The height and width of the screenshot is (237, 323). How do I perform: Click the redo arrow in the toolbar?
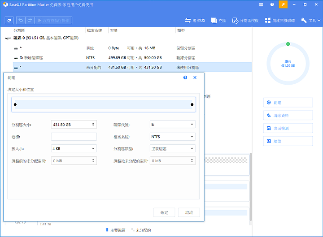(30, 20)
